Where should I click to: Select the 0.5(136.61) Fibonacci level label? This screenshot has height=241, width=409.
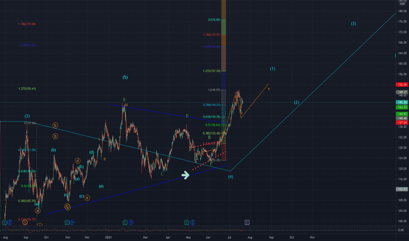213,125
